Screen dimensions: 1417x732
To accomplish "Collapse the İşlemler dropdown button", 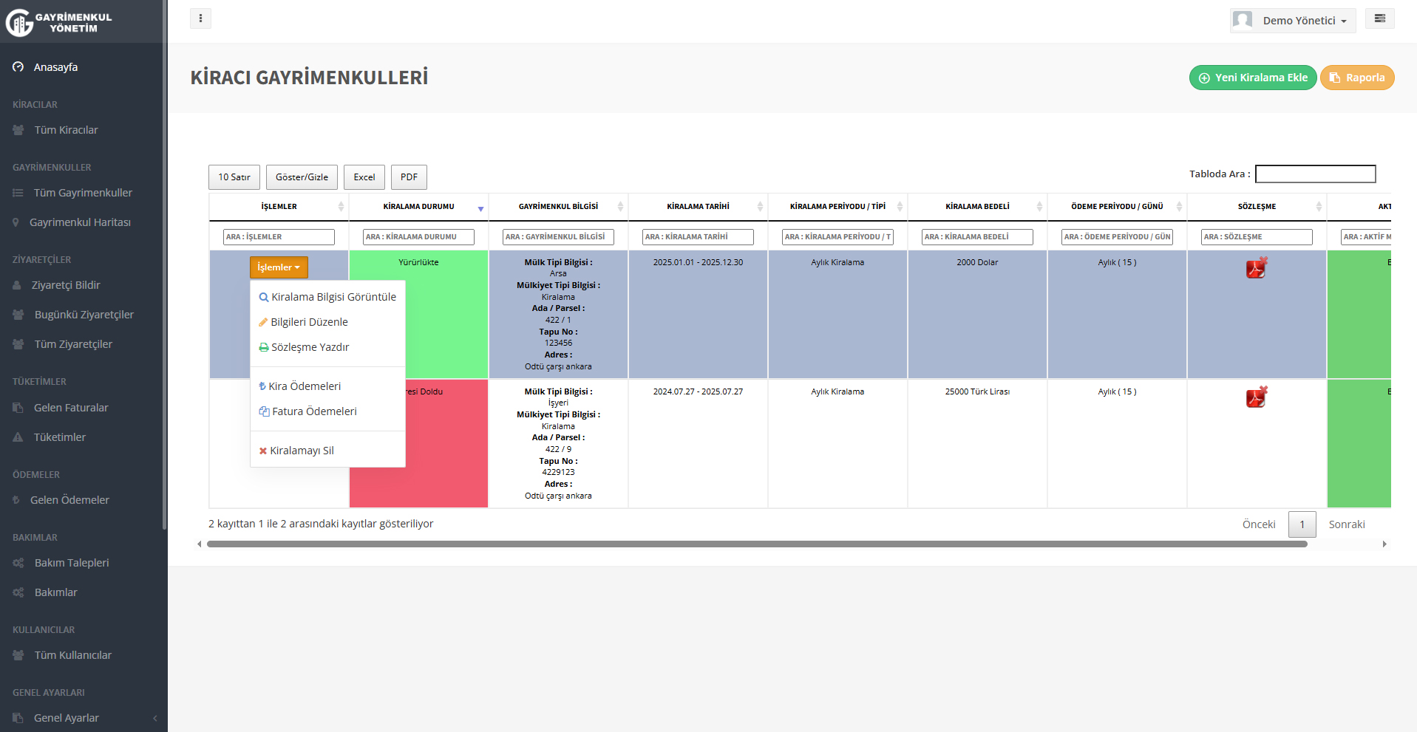I will (279, 267).
